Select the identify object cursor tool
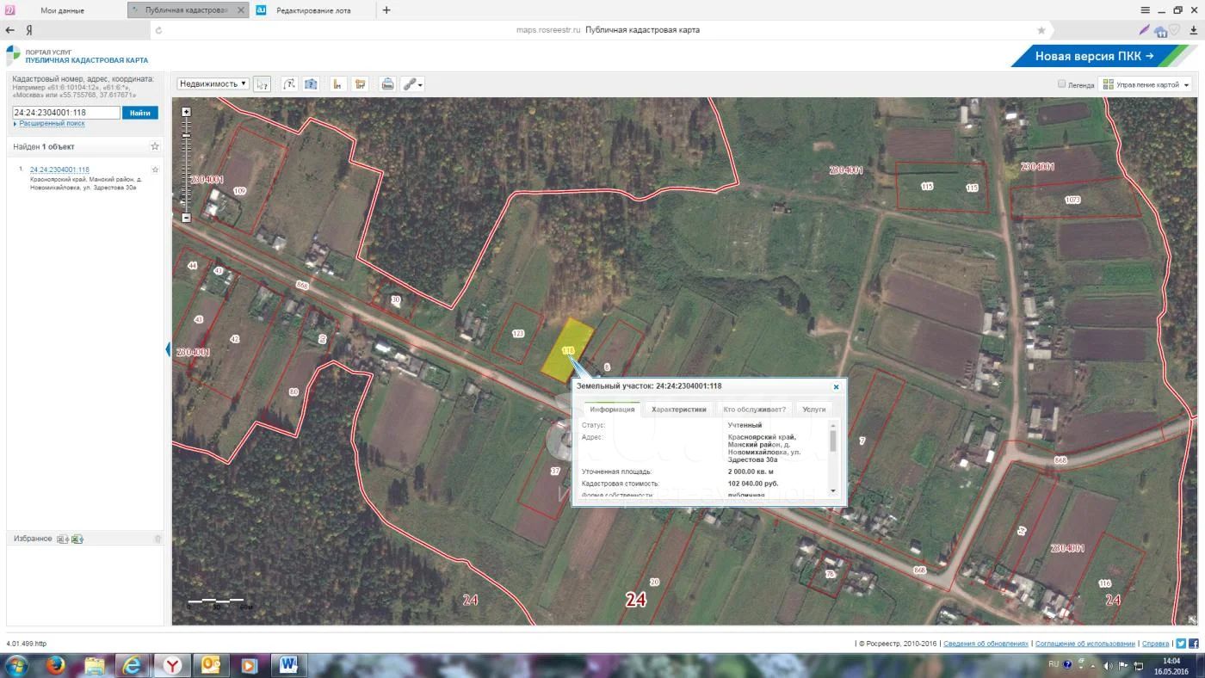The height and width of the screenshot is (678, 1205). [263, 84]
